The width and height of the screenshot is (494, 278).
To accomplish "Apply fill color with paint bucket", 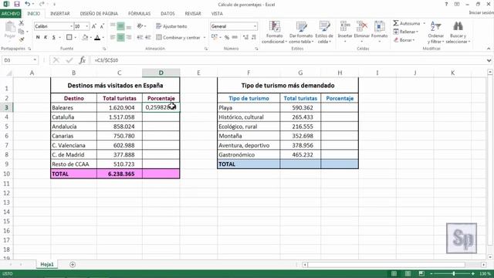I will coord(85,38).
